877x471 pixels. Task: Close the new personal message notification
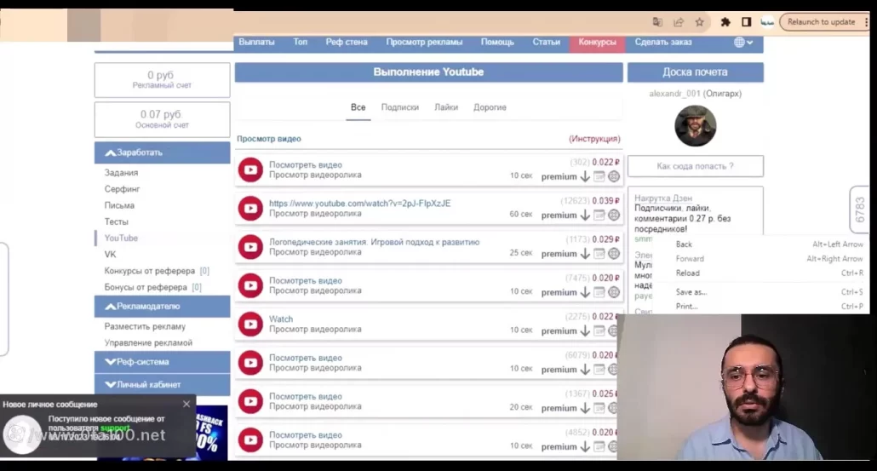pos(186,404)
